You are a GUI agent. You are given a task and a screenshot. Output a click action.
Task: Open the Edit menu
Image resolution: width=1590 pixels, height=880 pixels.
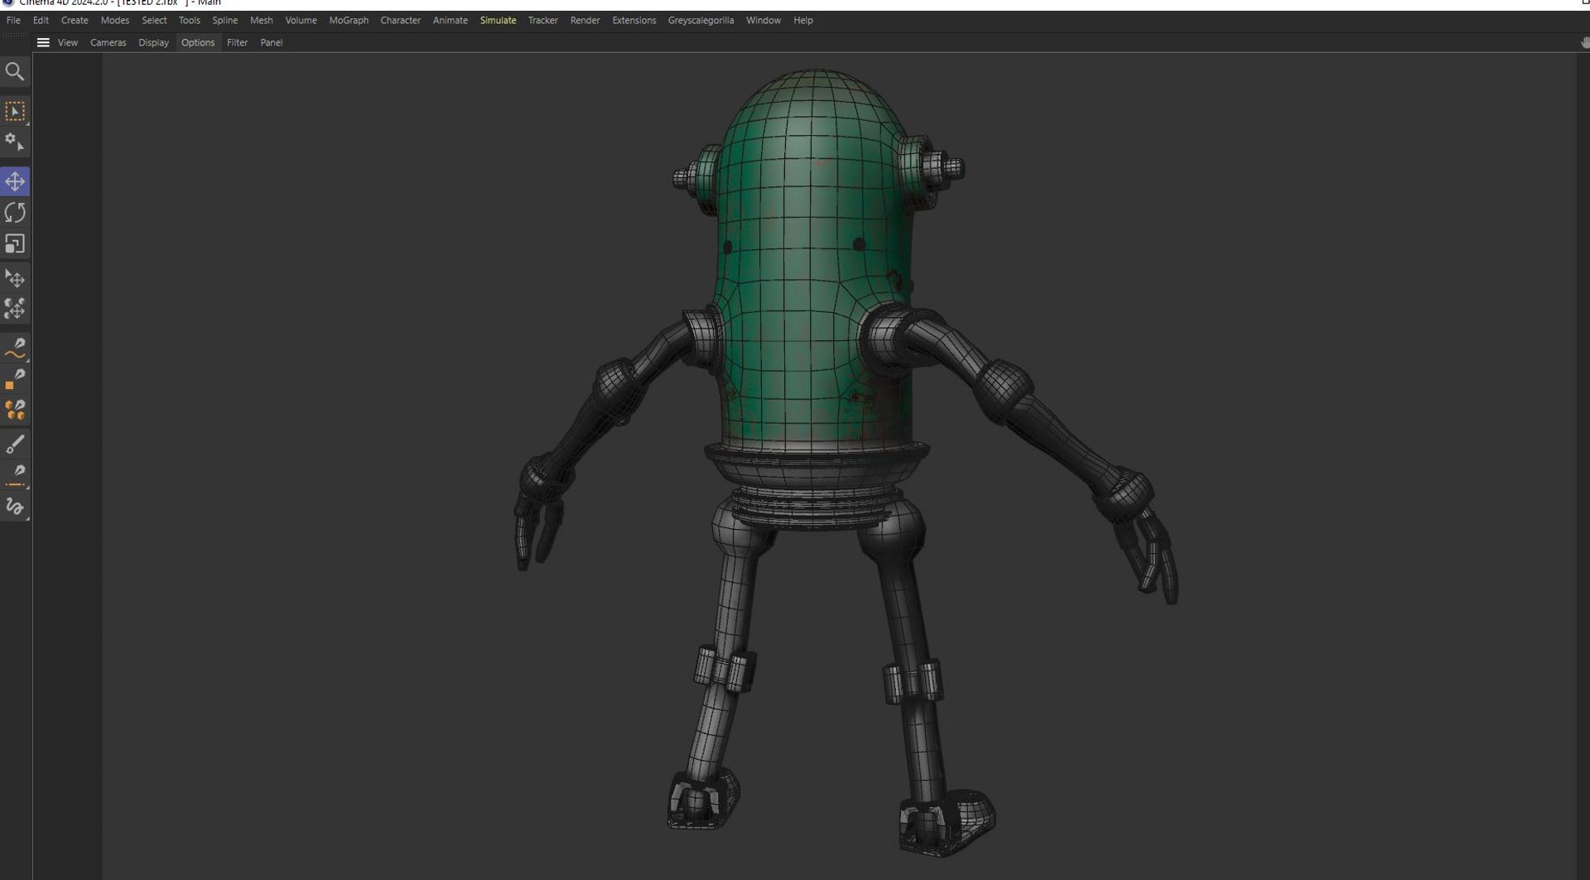[x=41, y=21]
